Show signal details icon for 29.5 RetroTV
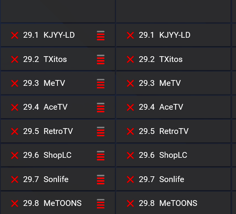The width and height of the screenshot is (236, 214). pos(101,132)
